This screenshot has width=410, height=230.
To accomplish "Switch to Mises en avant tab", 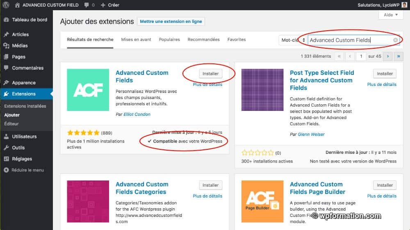I will (136, 40).
